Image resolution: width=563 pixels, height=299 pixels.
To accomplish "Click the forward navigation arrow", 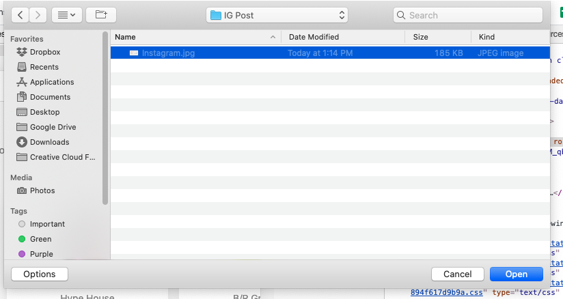I will 38,14.
